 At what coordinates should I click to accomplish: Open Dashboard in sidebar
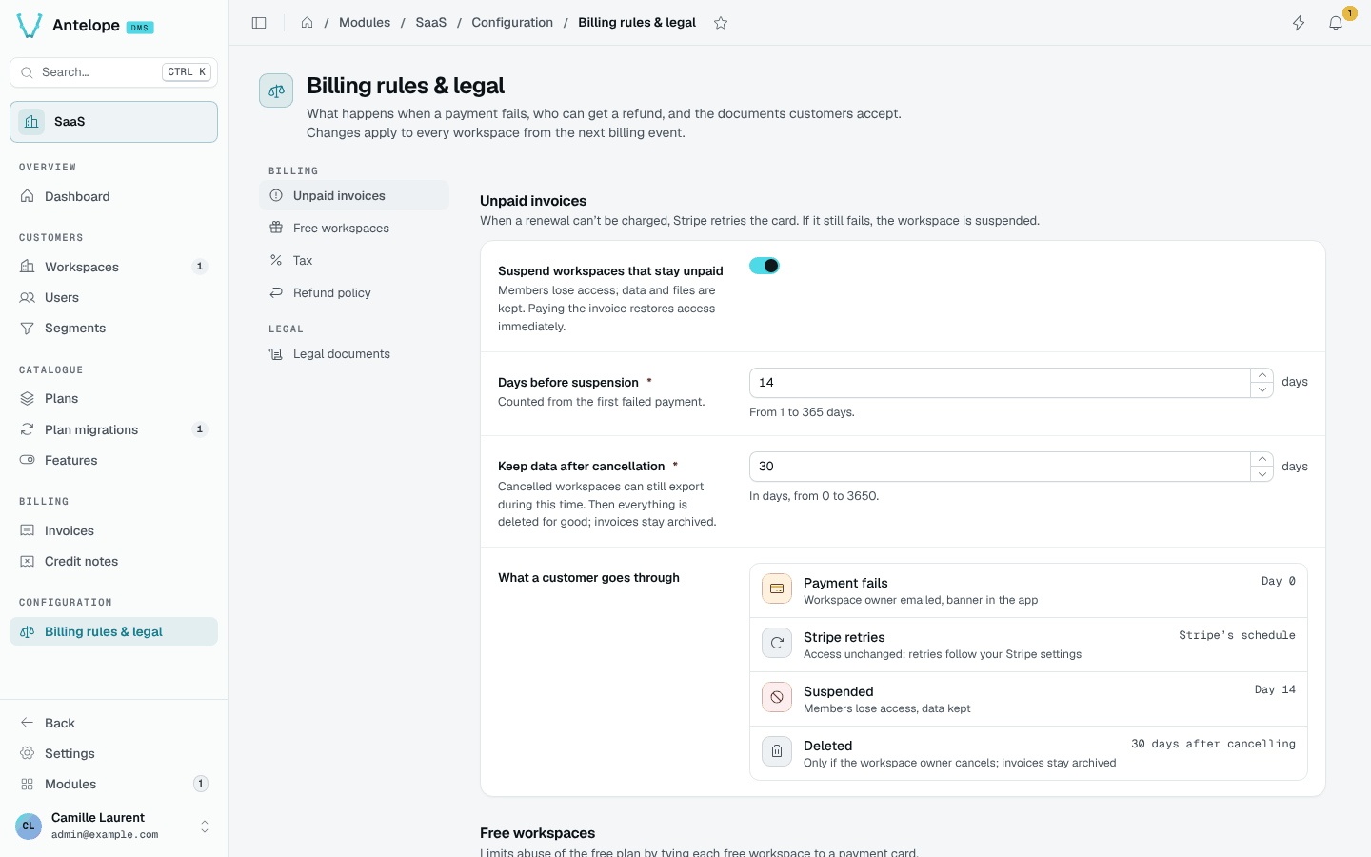click(113, 196)
